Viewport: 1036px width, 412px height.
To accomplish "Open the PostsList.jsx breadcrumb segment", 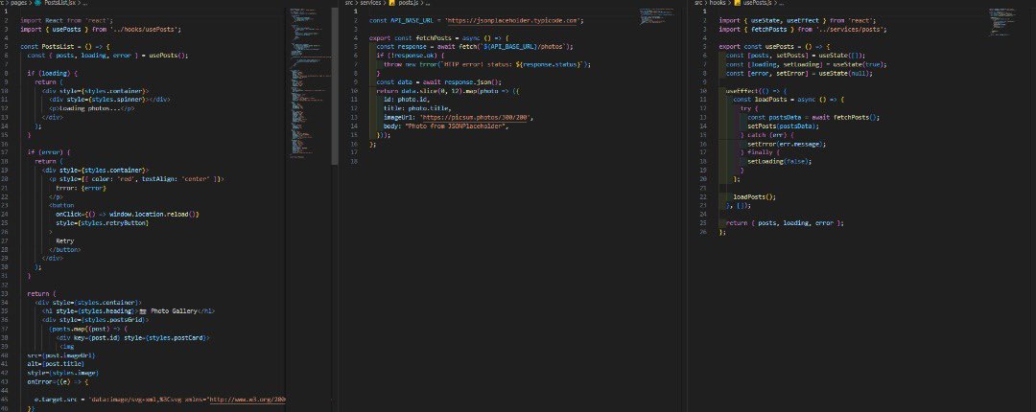I will click(60, 3).
